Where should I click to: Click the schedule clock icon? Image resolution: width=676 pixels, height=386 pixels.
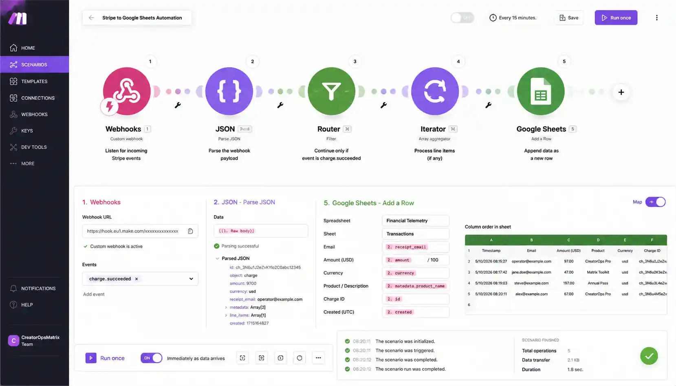pyautogui.click(x=493, y=18)
